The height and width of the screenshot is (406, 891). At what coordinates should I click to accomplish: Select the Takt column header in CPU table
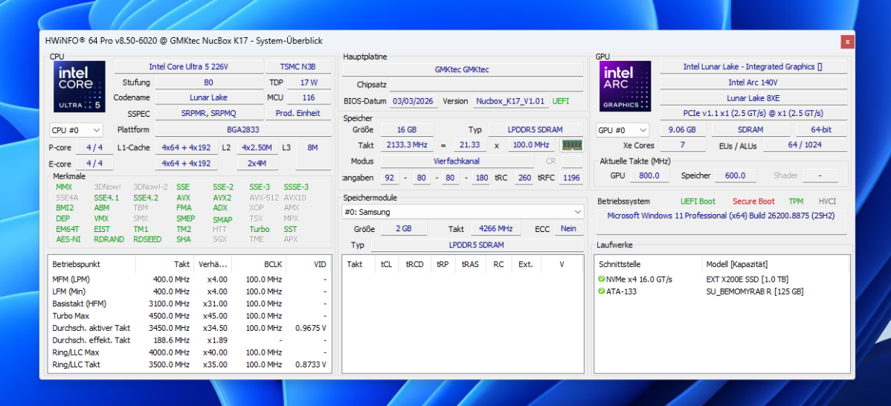click(164, 265)
